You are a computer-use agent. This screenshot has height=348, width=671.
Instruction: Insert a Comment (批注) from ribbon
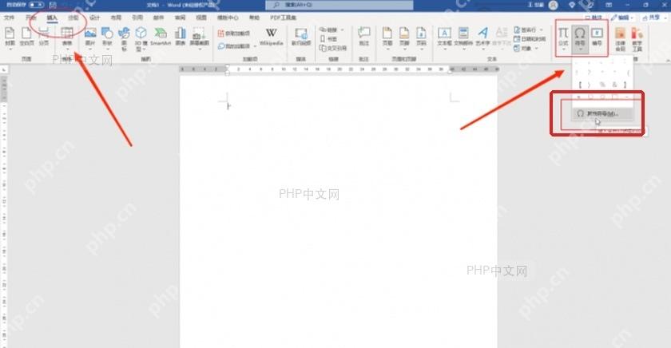[x=363, y=37]
